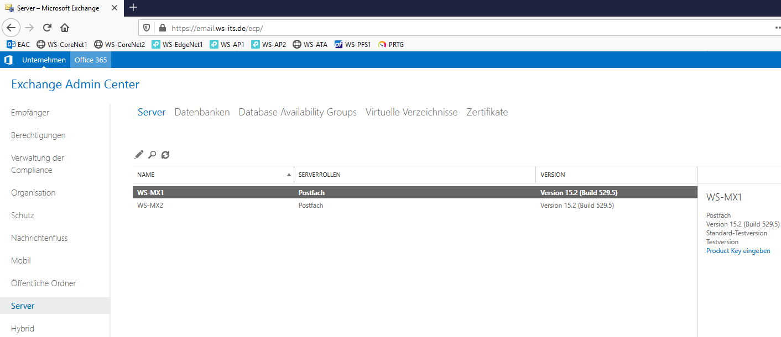Image resolution: width=781 pixels, height=337 pixels.
Task: Click Postfach role in WS-MX2 row
Action: (x=311, y=206)
